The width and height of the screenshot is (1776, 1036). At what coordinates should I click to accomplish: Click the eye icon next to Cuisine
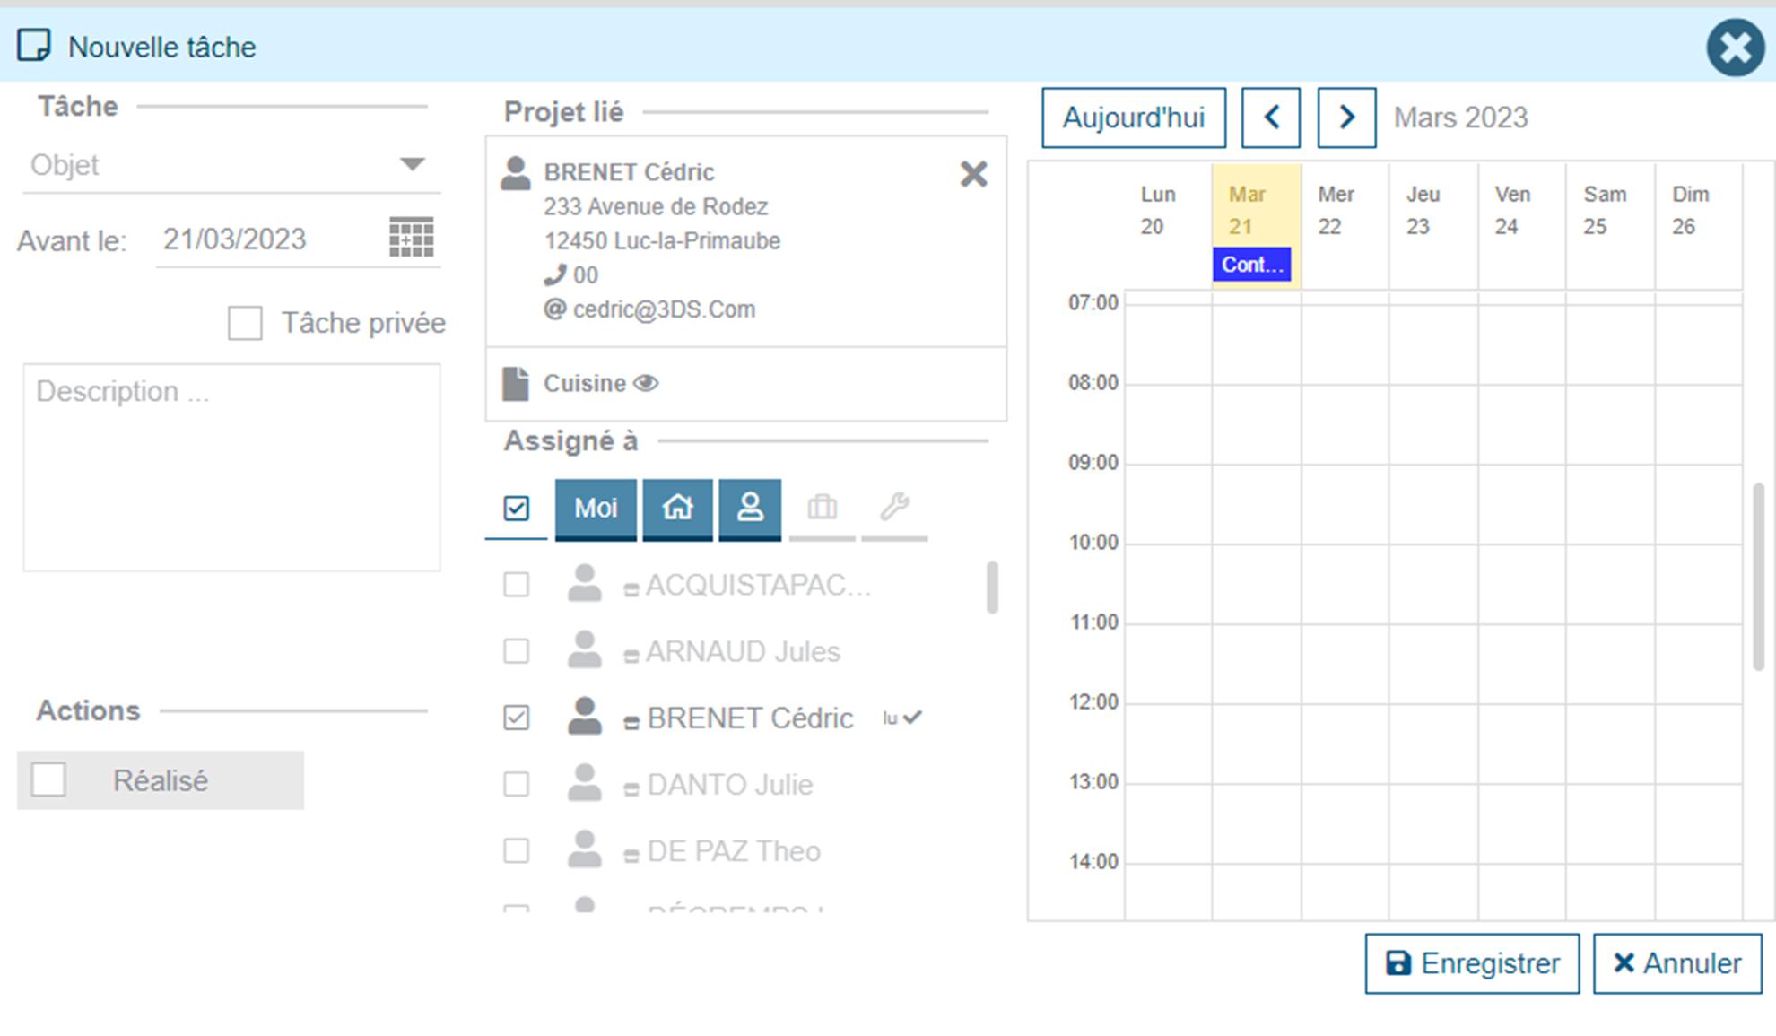pyautogui.click(x=646, y=384)
